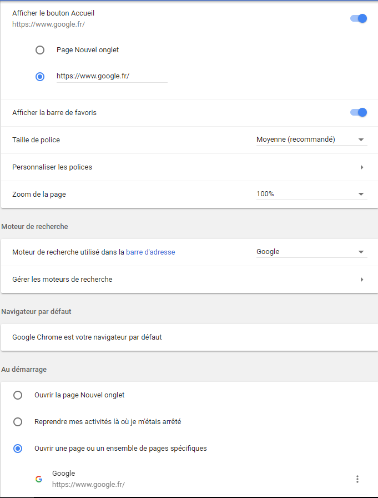This screenshot has height=498, width=378.
Task: Expand Personnaliser les polices arrow
Action: [362, 167]
